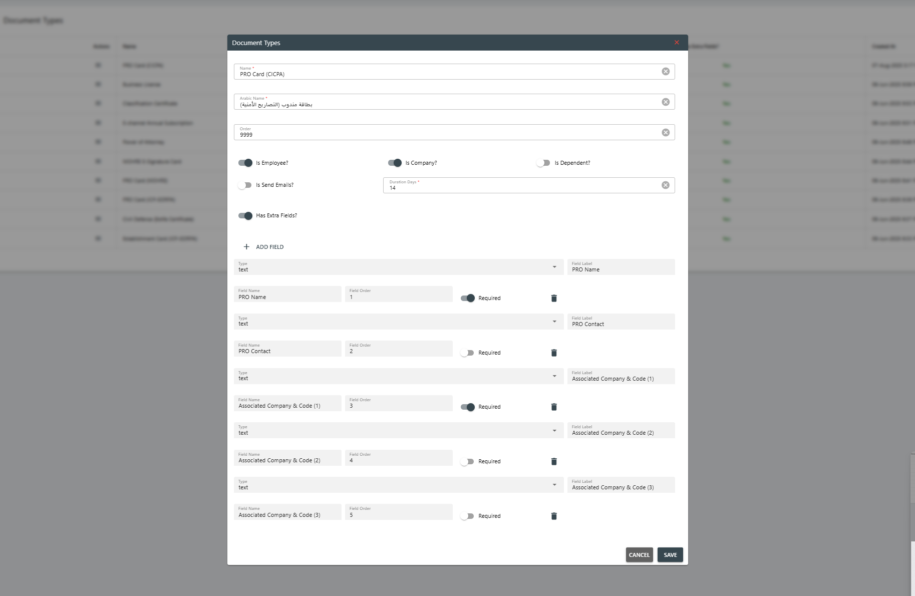
Task: Delete the PRO Name extra field
Action: tap(554, 299)
